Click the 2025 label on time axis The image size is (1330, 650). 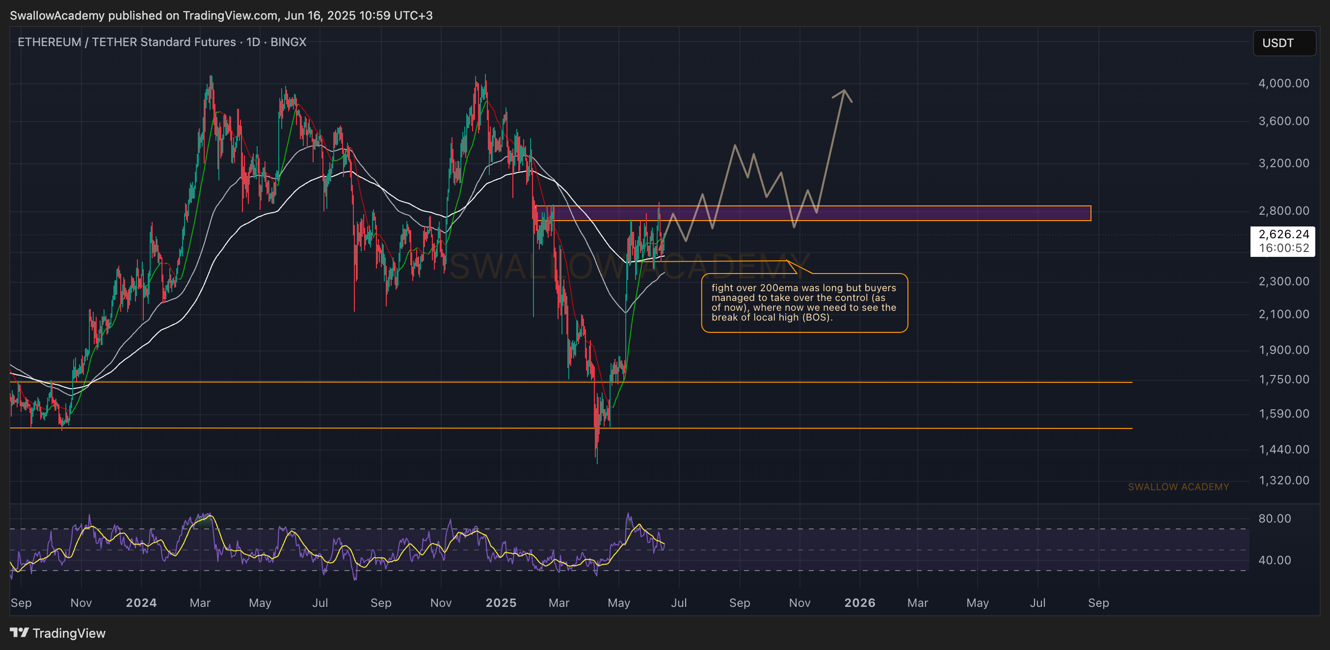click(x=501, y=602)
